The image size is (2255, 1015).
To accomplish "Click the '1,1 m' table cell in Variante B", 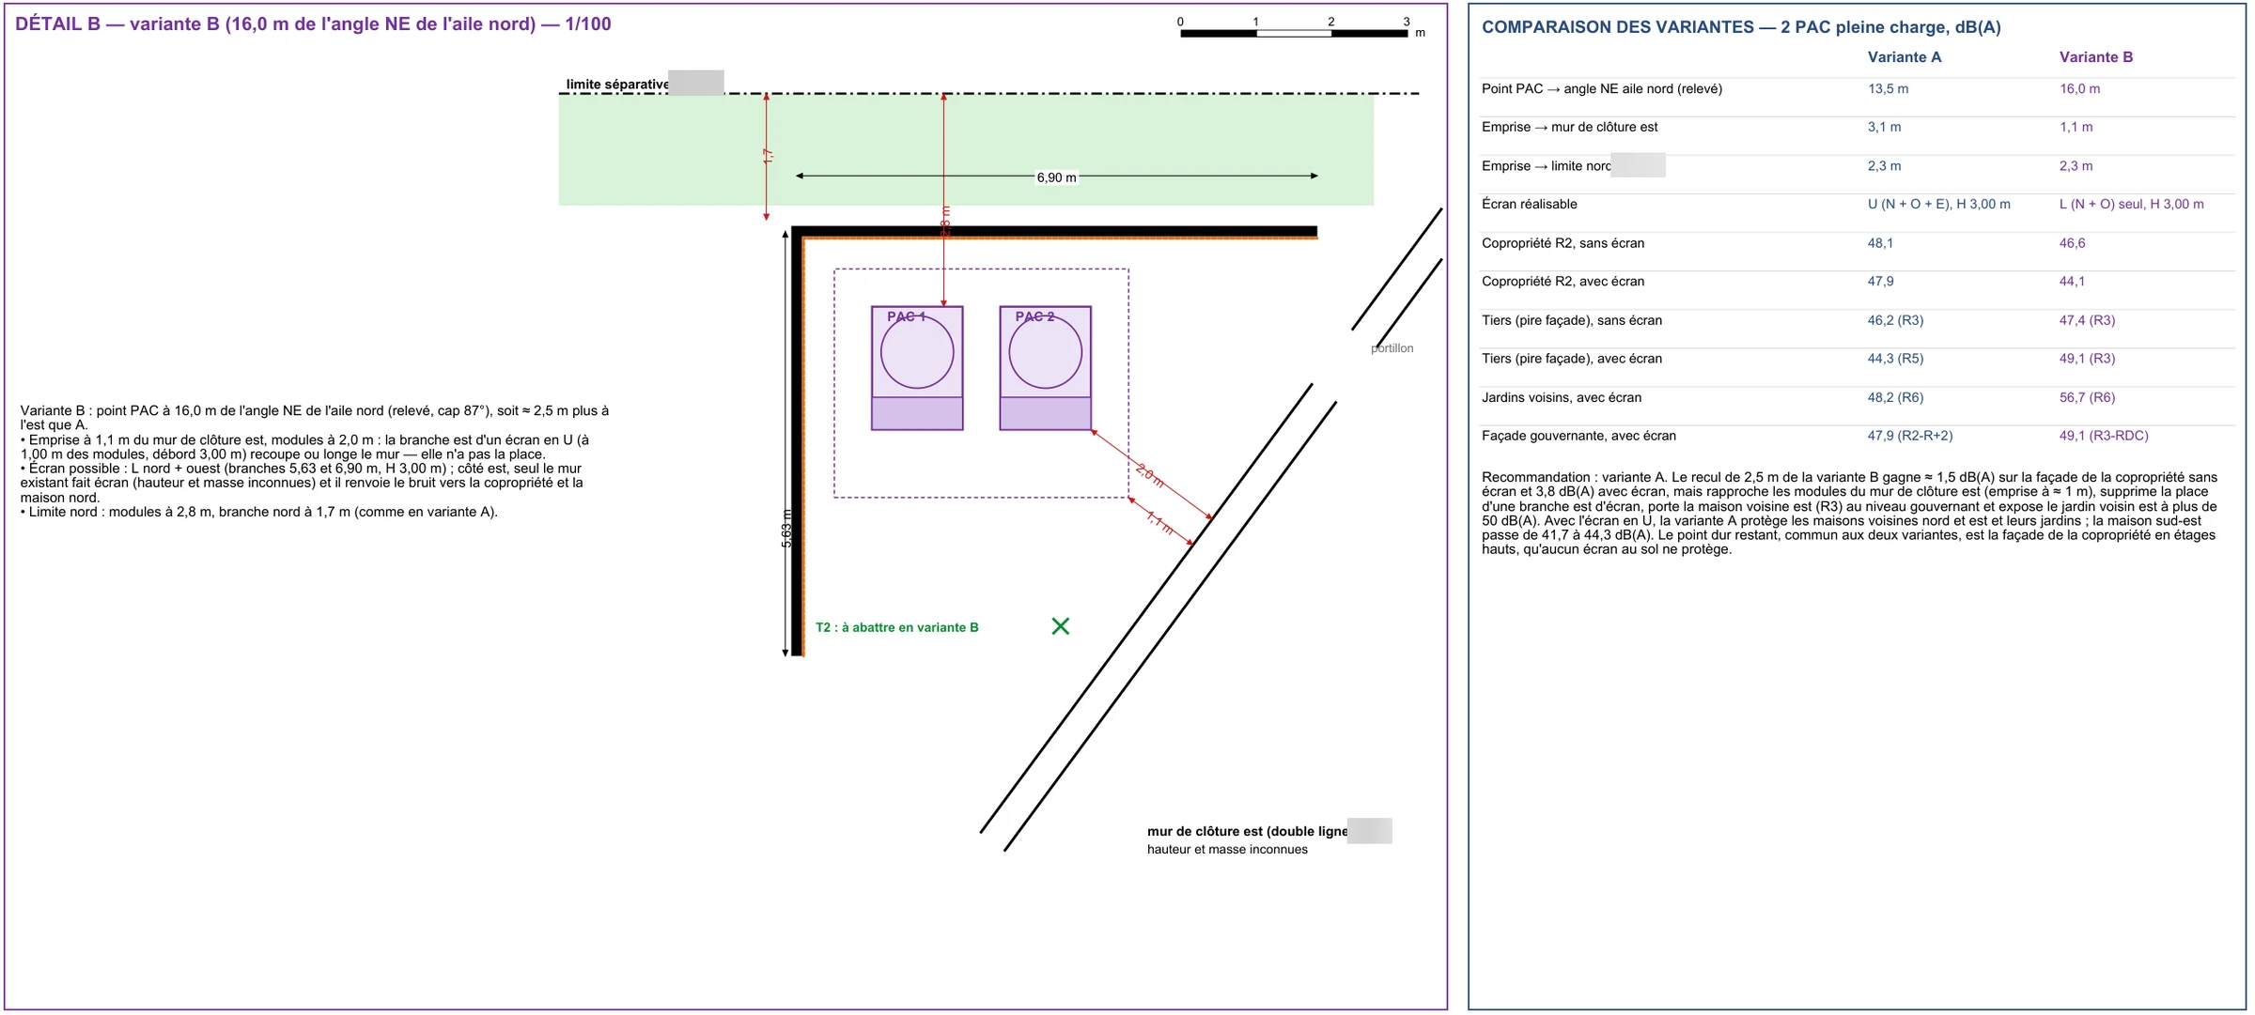I will (2076, 127).
